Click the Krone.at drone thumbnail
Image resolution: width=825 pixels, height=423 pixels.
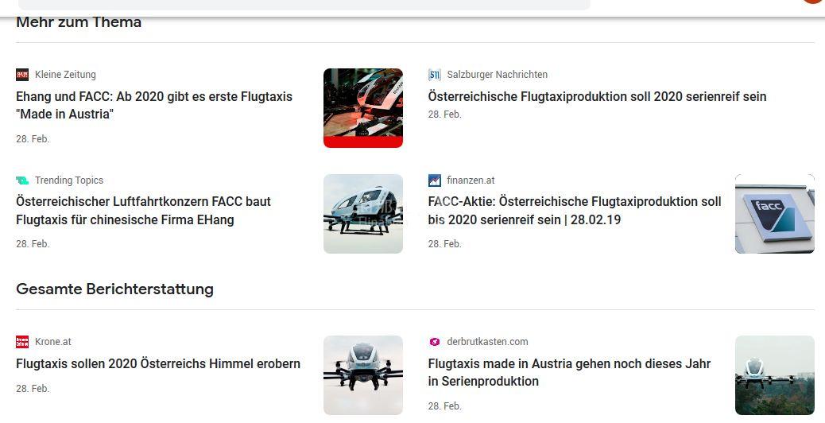click(362, 375)
